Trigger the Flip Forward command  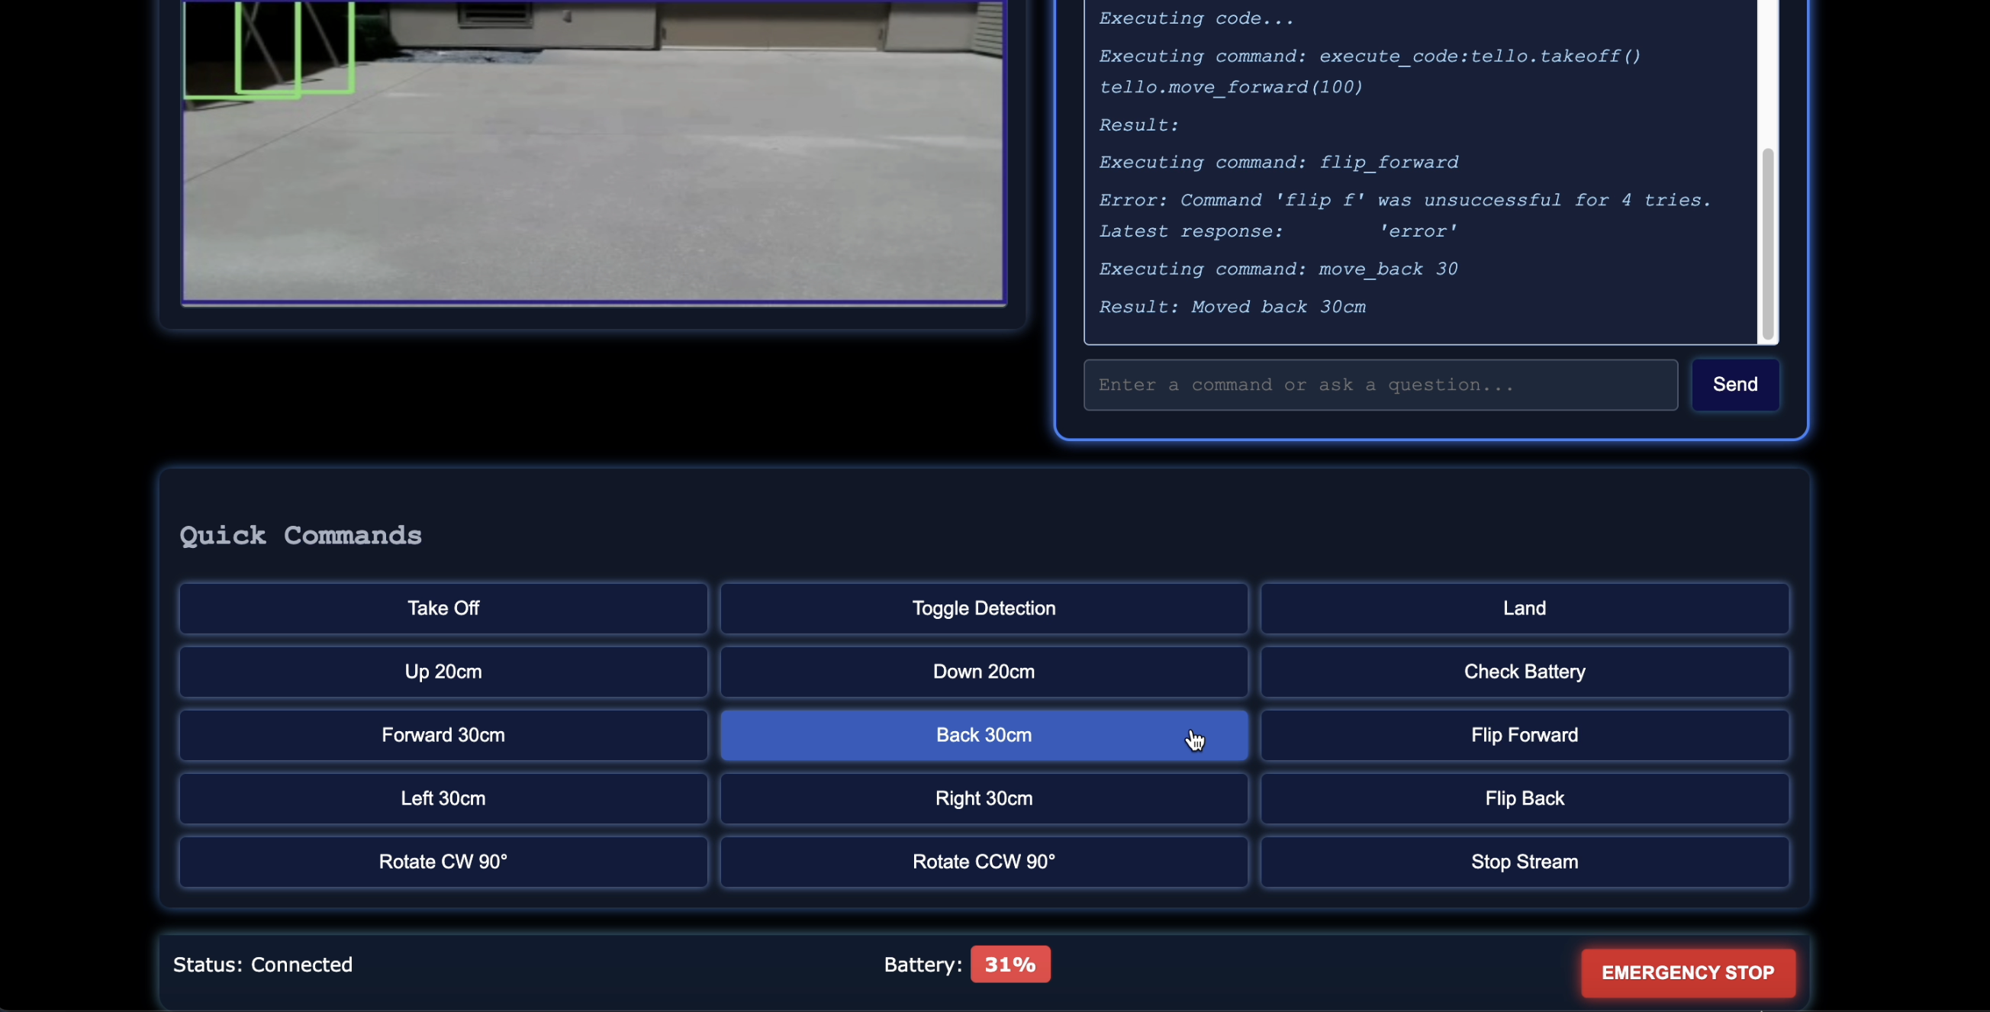1523,735
